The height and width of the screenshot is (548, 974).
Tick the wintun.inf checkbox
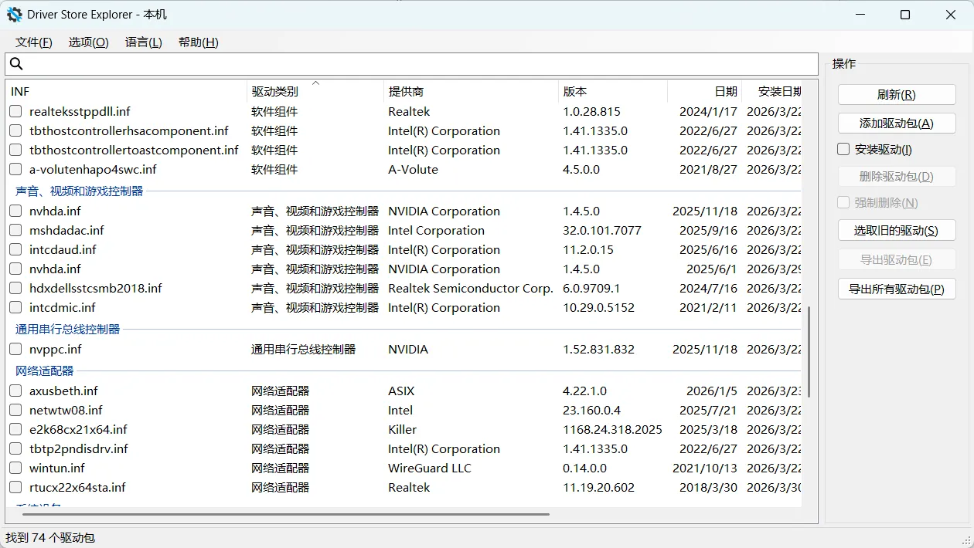click(x=15, y=469)
